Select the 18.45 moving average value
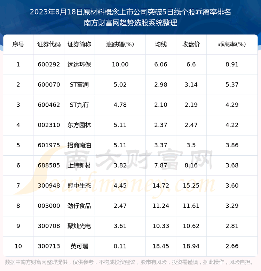261x271 pixels. (x=161, y=246)
